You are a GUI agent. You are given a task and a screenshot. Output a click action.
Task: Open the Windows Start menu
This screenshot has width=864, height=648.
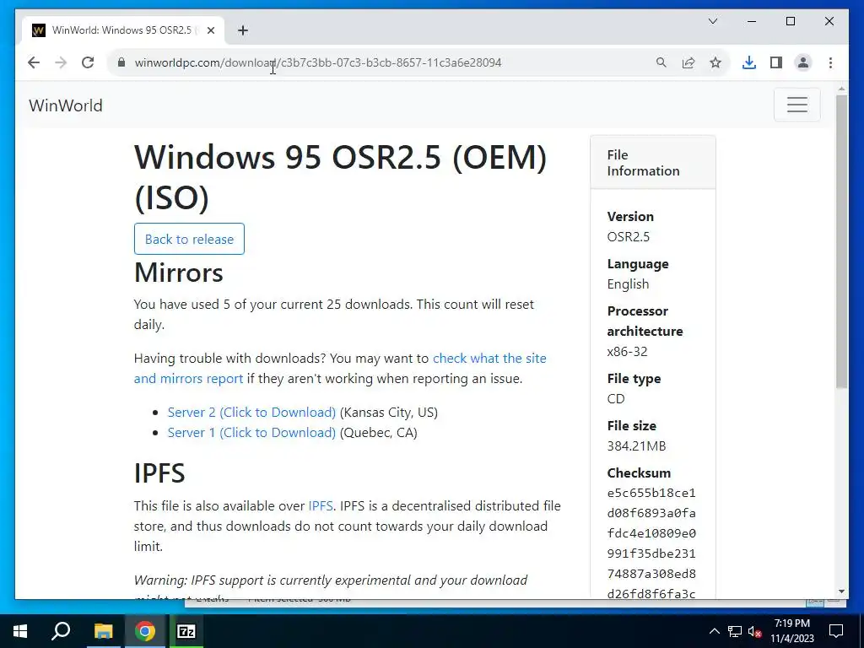tap(20, 631)
